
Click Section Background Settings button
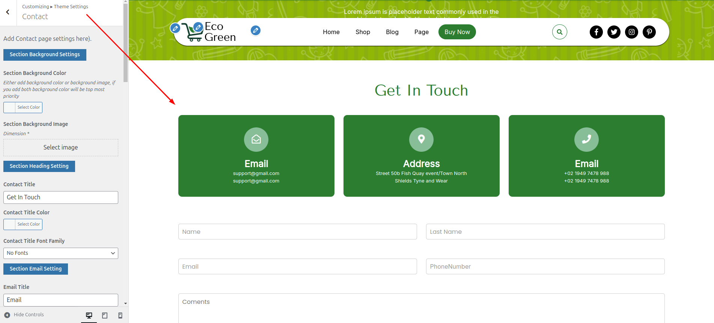point(45,55)
